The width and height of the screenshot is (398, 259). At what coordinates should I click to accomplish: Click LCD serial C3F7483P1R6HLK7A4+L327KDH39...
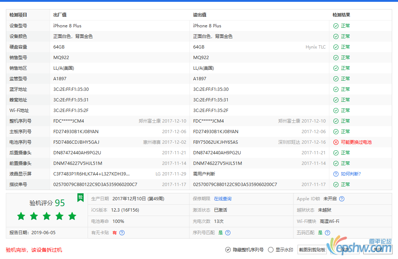point(91,174)
